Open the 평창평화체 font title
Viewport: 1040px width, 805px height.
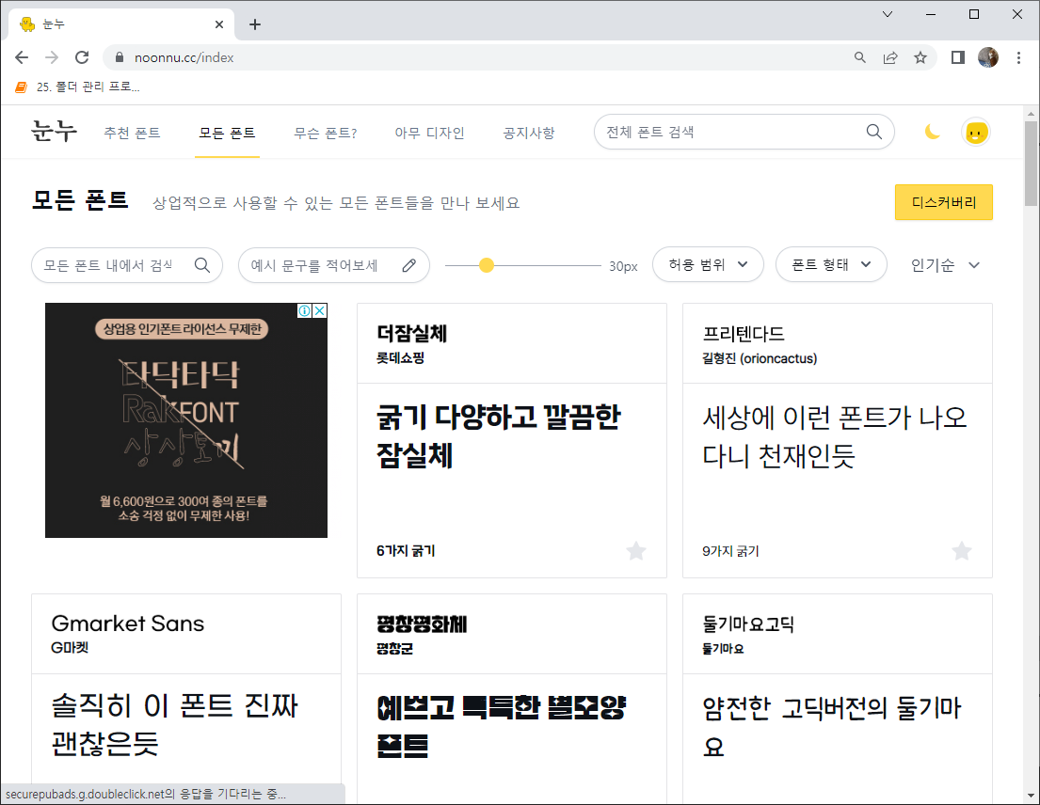(422, 623)
